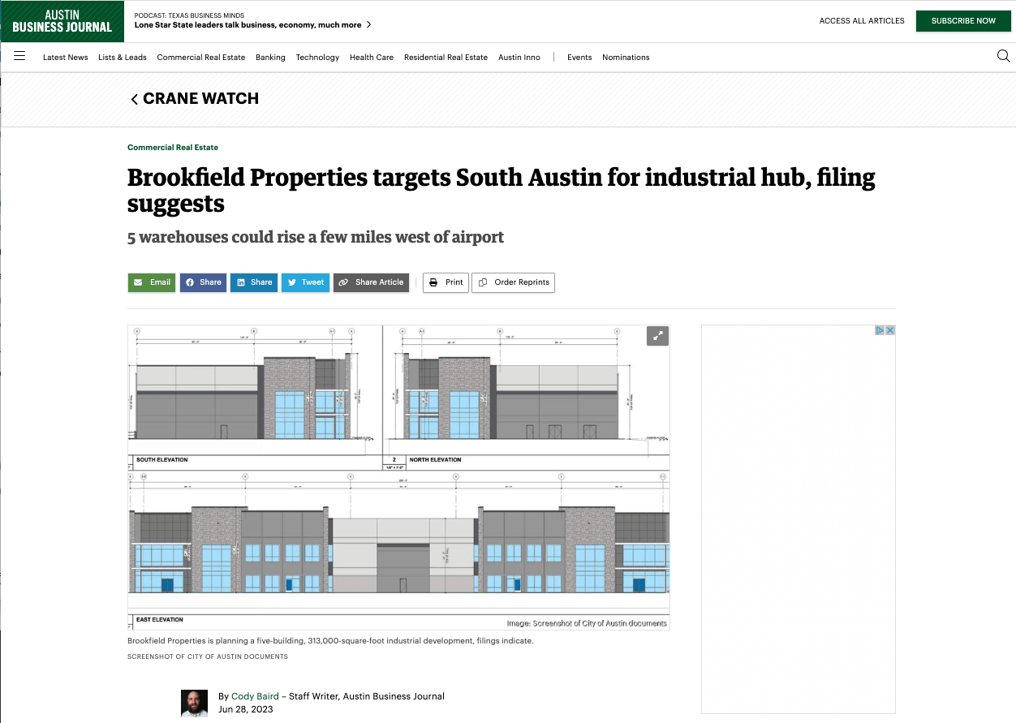Click the article headline about Brookfield Properties

coord(502,190)
